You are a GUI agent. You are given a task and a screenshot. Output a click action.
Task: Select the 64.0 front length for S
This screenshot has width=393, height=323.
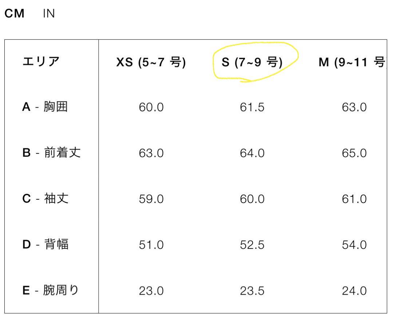click(252, 153)
